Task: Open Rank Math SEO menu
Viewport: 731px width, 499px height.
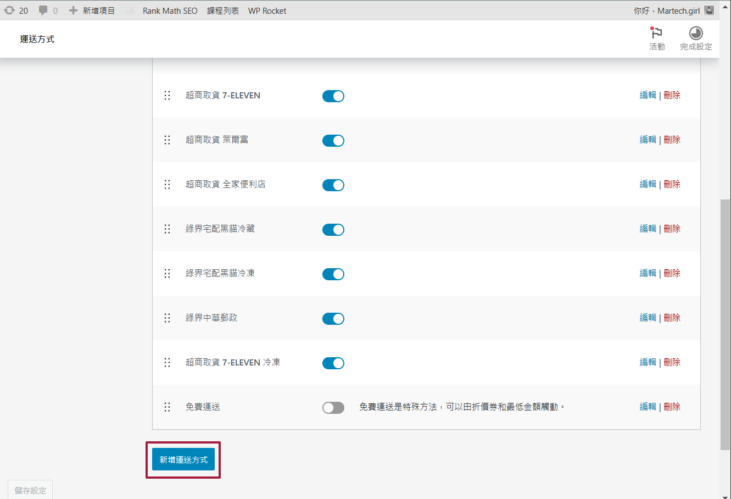Action: [x=170, y=10]
